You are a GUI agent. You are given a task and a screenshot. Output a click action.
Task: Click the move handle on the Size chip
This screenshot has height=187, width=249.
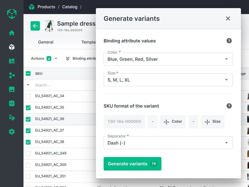point(207,122)
